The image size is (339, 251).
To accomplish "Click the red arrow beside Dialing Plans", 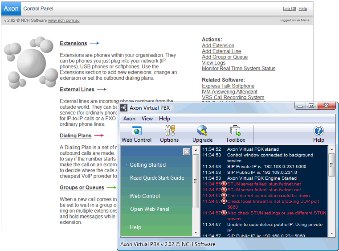I will (98, 136).
